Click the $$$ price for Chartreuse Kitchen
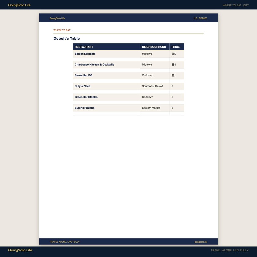 point(173,65)
